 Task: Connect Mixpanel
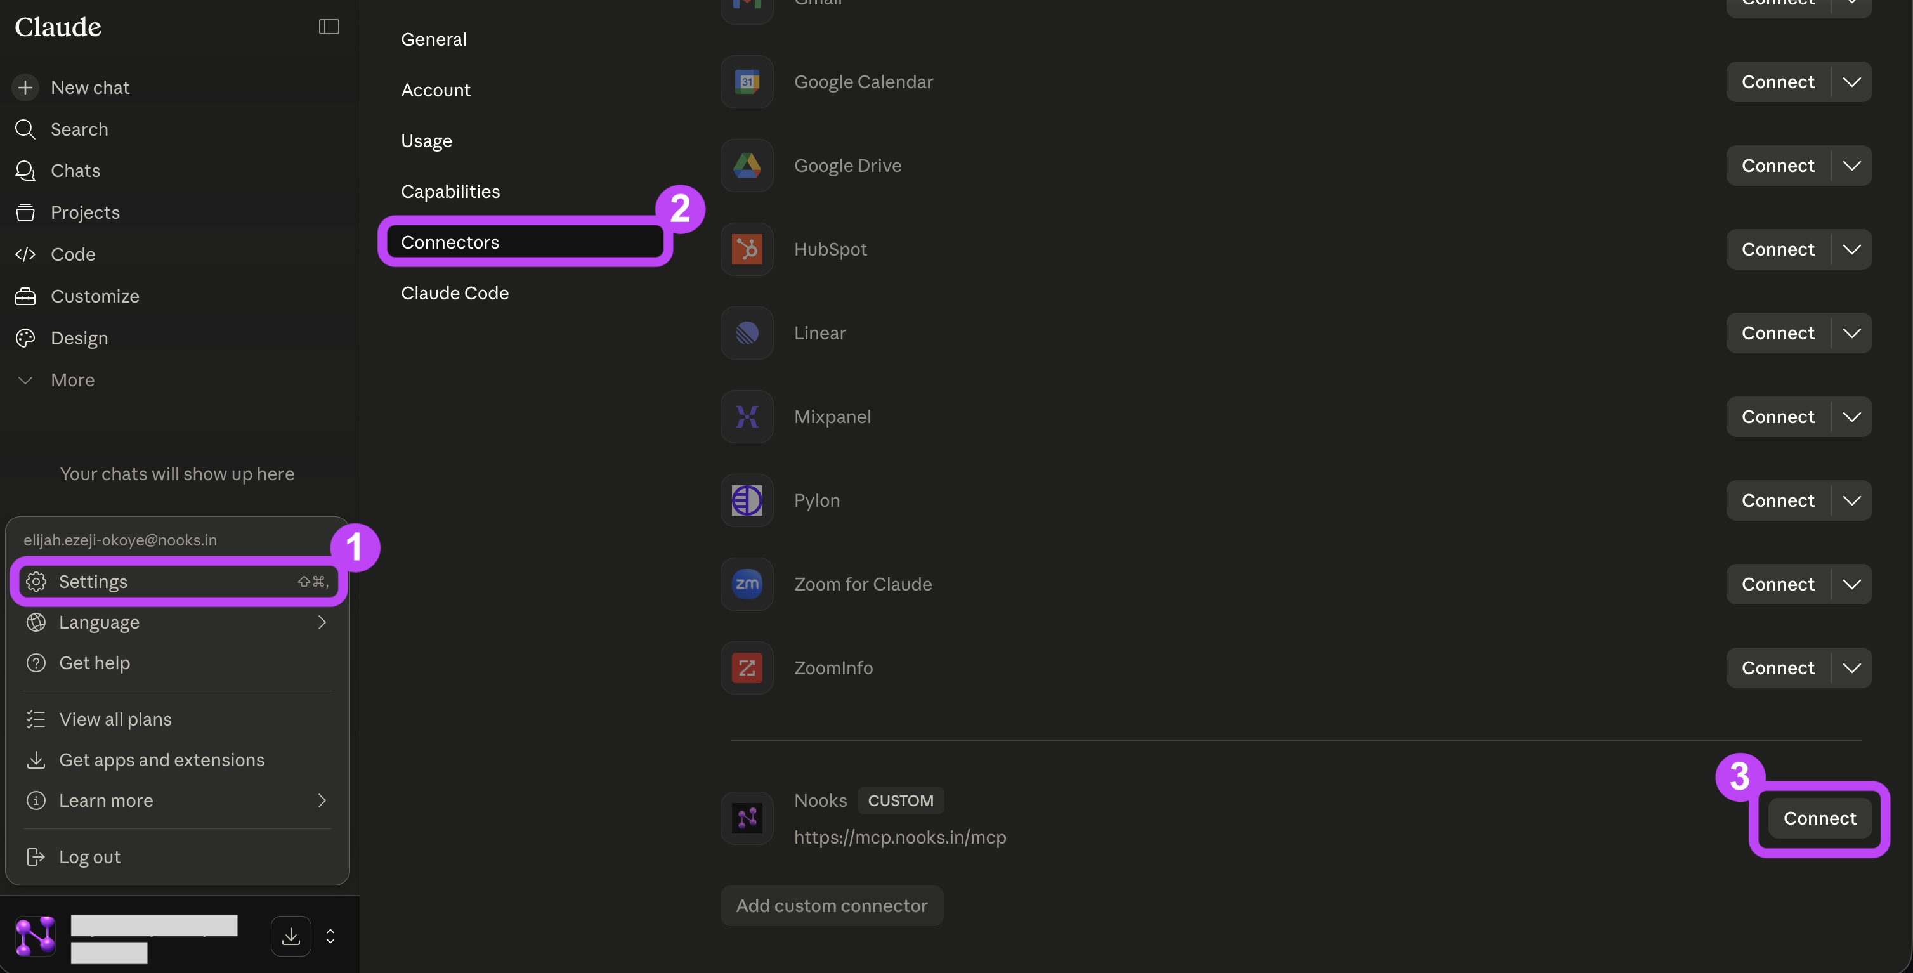pyautogui.click(x=1778, y=417)
